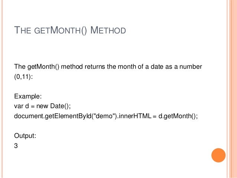Click the "var d = new Date();" line

(42, 106)
